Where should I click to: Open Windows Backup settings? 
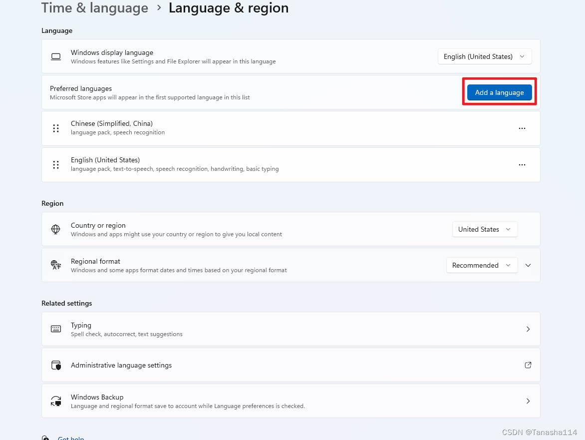(291, 401)
